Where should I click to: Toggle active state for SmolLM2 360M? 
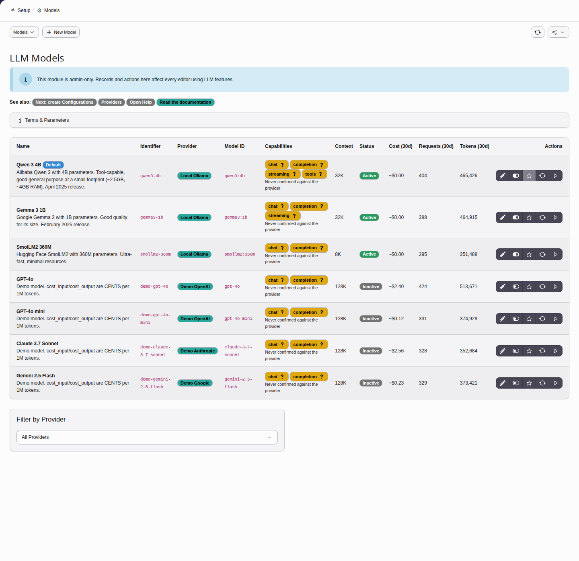pyautogui.click(x=516, y=254)
